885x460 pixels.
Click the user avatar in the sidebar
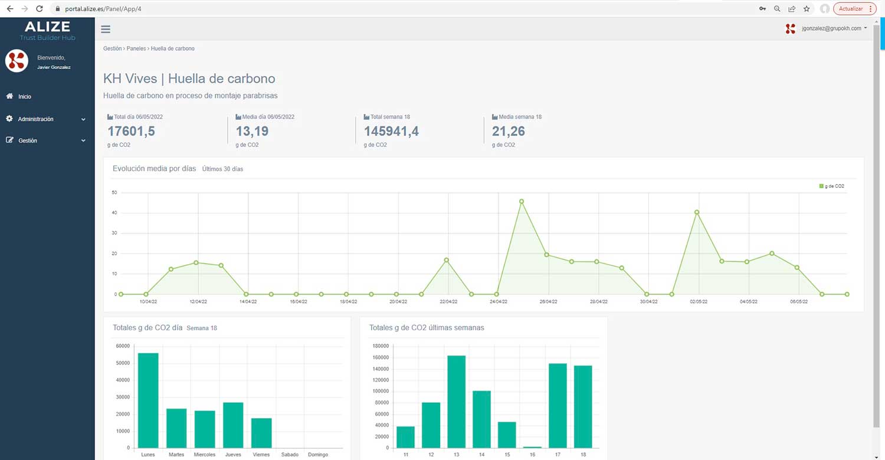pyautogui.click(x=17, y=61)
